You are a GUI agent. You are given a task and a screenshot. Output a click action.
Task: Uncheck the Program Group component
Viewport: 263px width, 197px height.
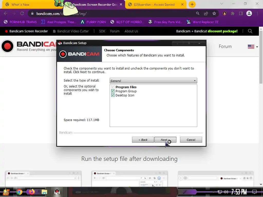pos(113,91)
